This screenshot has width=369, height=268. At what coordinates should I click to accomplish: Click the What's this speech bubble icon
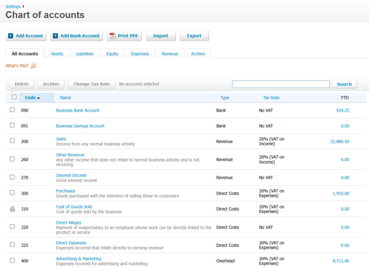point(33,65)
